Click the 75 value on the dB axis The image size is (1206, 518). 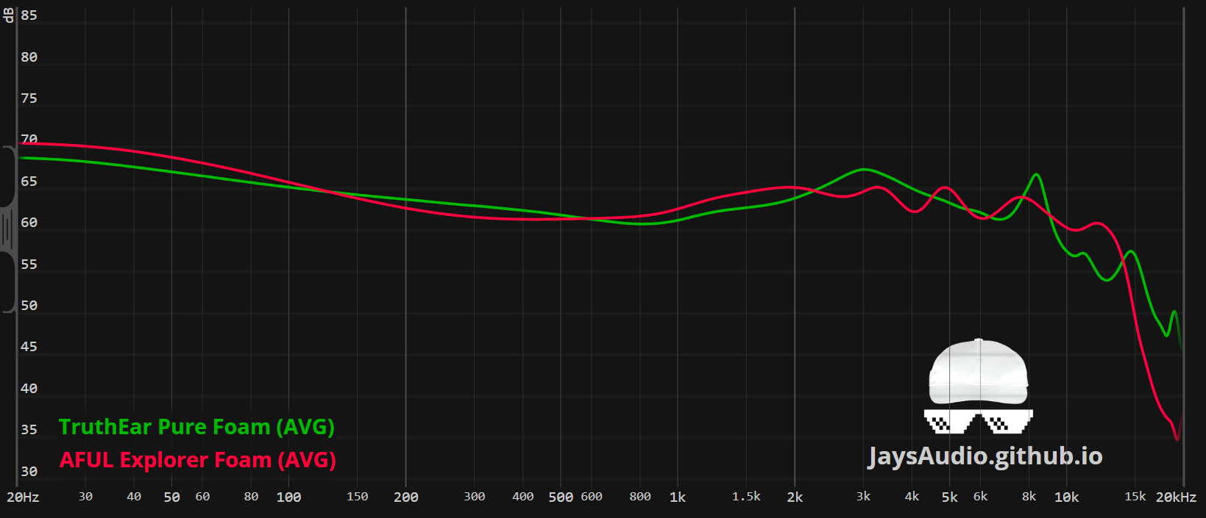[x=29, y=98]
